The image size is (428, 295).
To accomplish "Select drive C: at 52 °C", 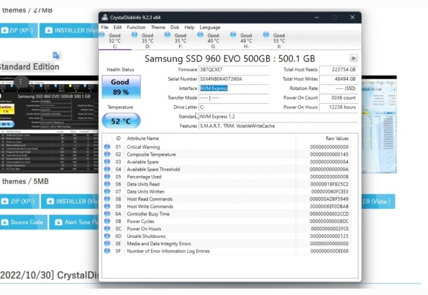I will point(114,41).
